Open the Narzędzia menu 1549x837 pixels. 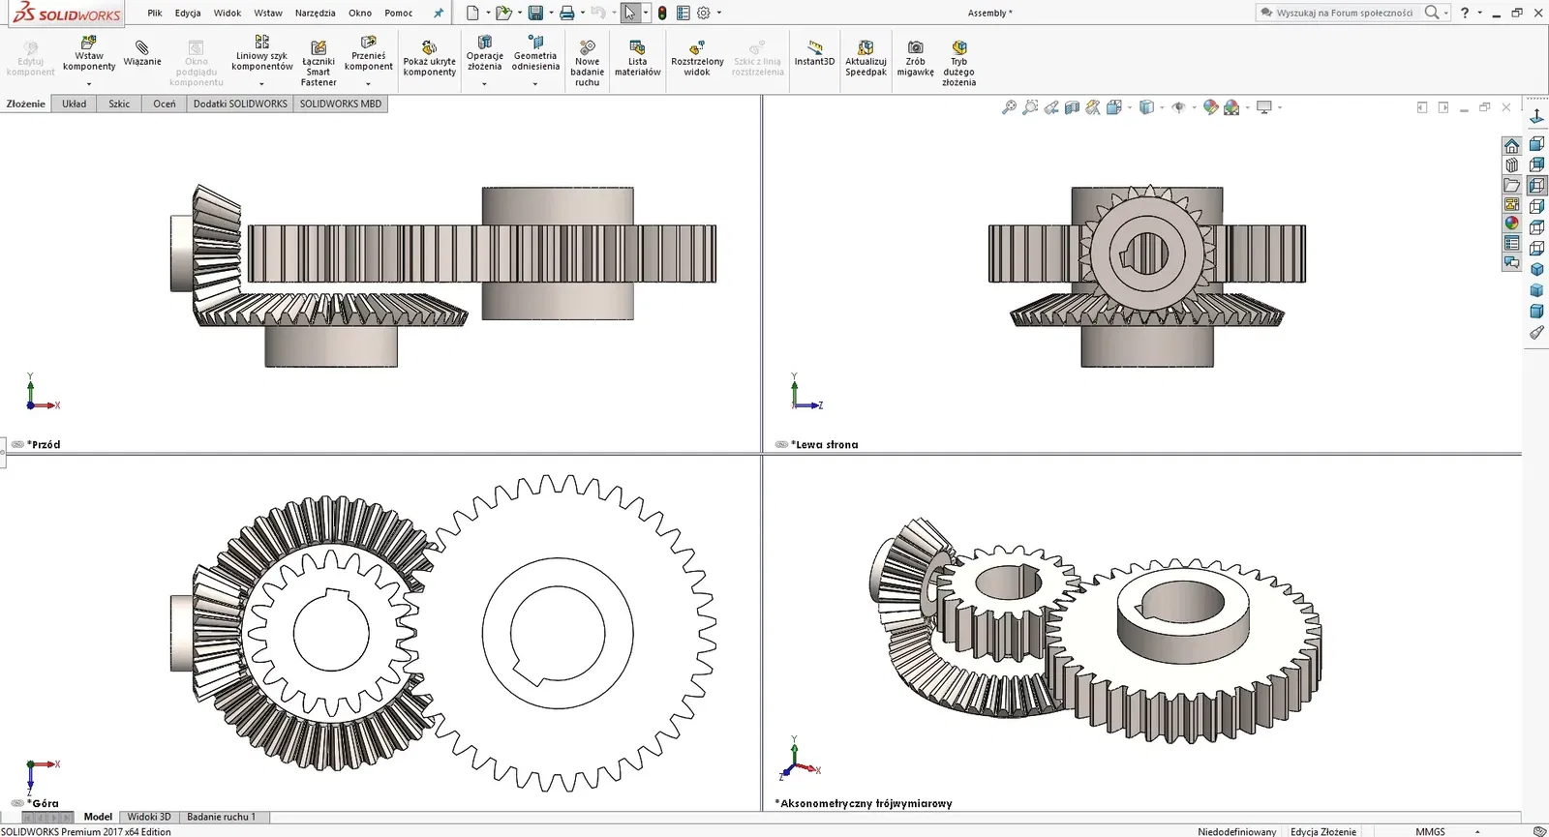(x=316, y=13)
